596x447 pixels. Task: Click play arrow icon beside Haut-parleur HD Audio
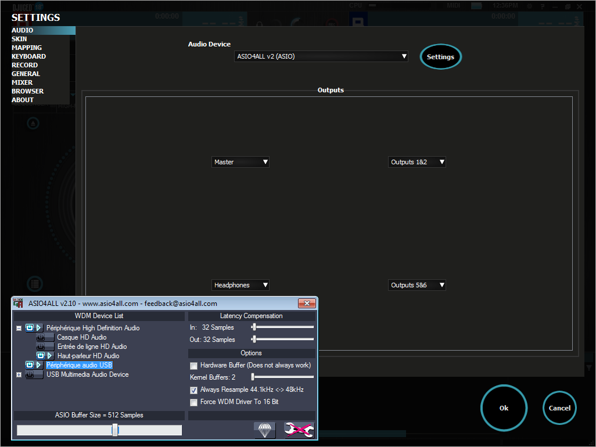click(49, 355)
